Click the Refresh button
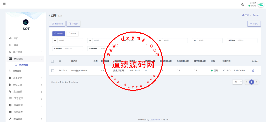The image size is (266, 122). click(57, 24)
